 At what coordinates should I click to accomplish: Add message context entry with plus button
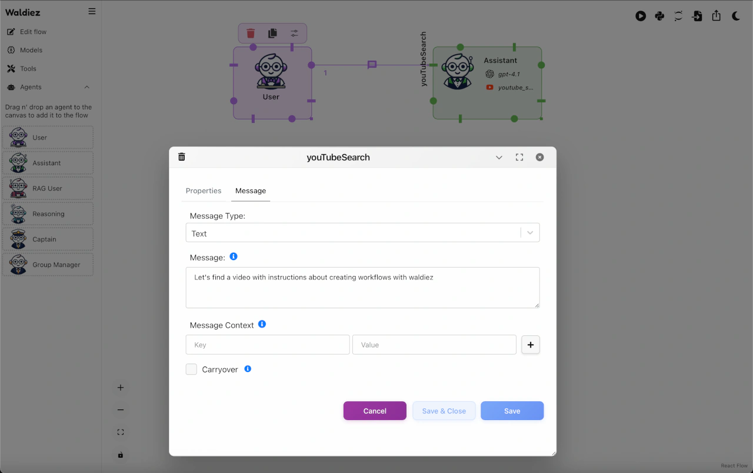[x=531, y=345]
